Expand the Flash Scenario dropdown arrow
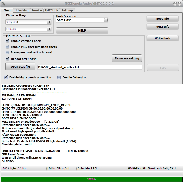Viewport: 183px width, 182px height. (x=106, y=20)
